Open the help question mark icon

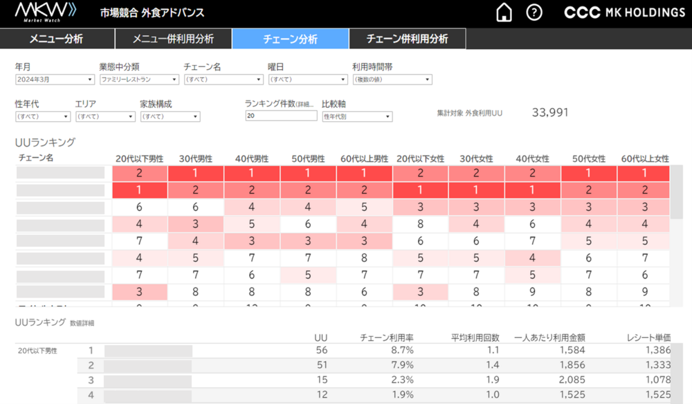[x=534, y=12]
